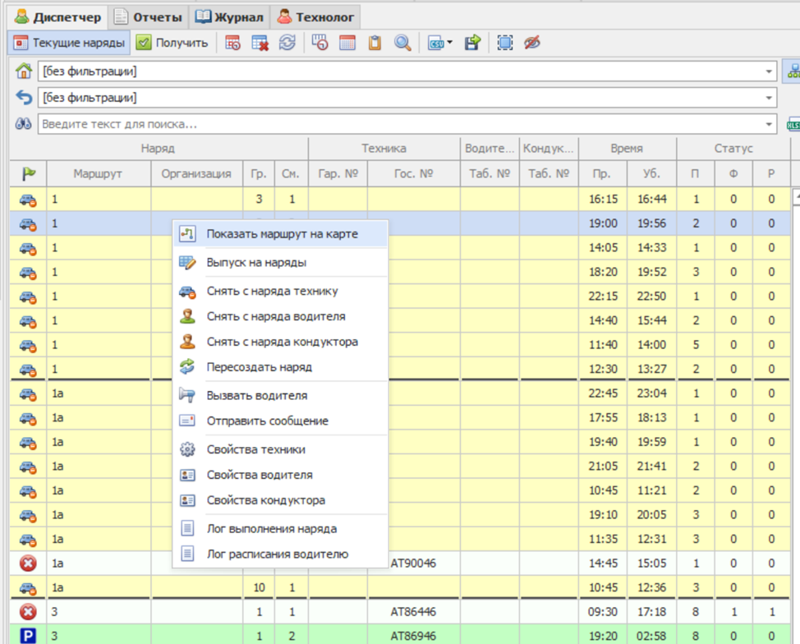
Task: Click the red error status icon for route 3
Action: 28,612
